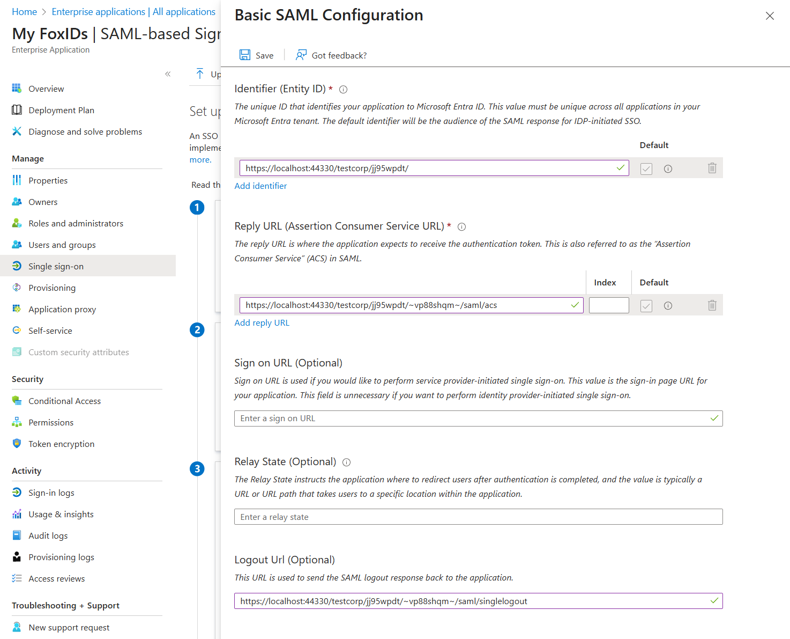
Task: Click the info icon next to Relay State
Action: click(x=346, y=462)
